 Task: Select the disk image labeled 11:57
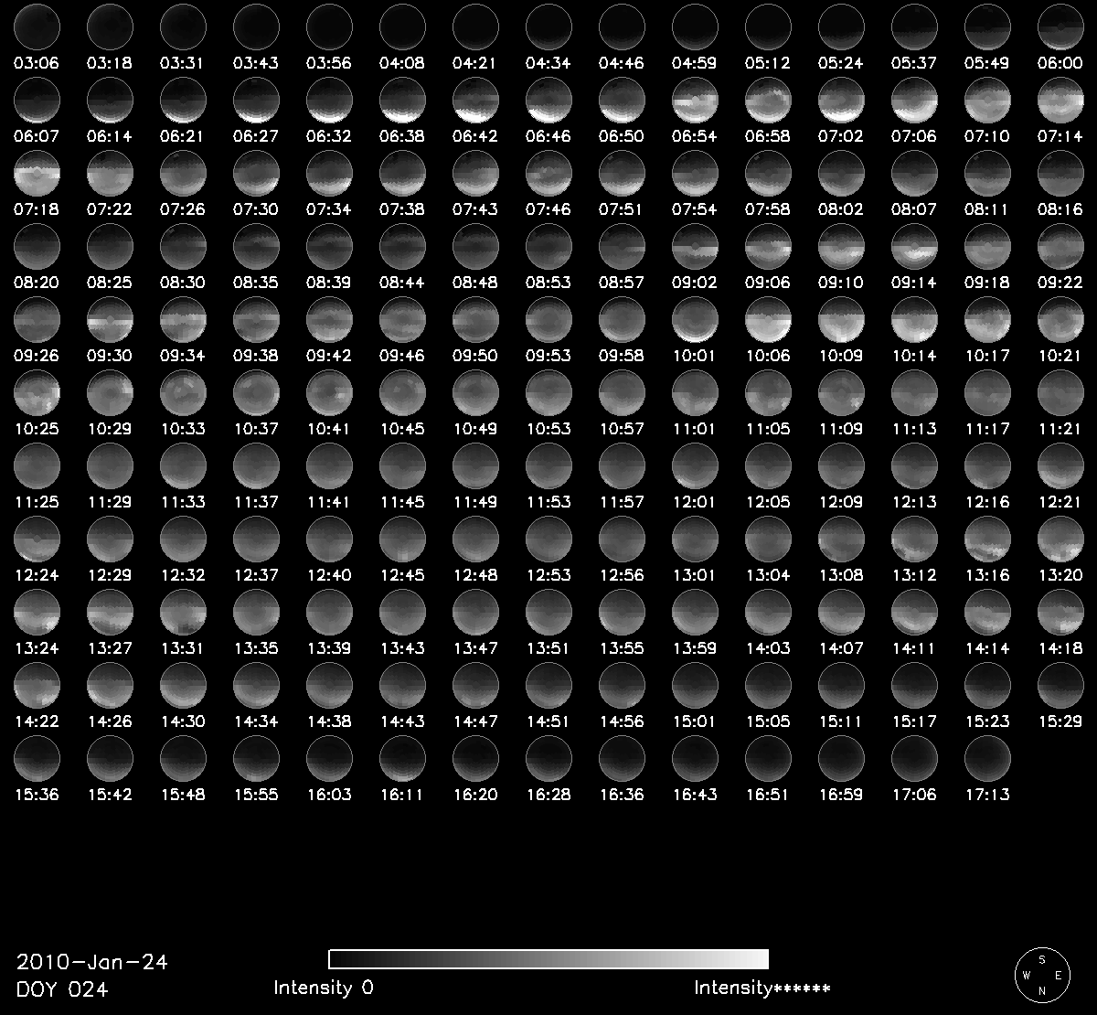[623, 465]
